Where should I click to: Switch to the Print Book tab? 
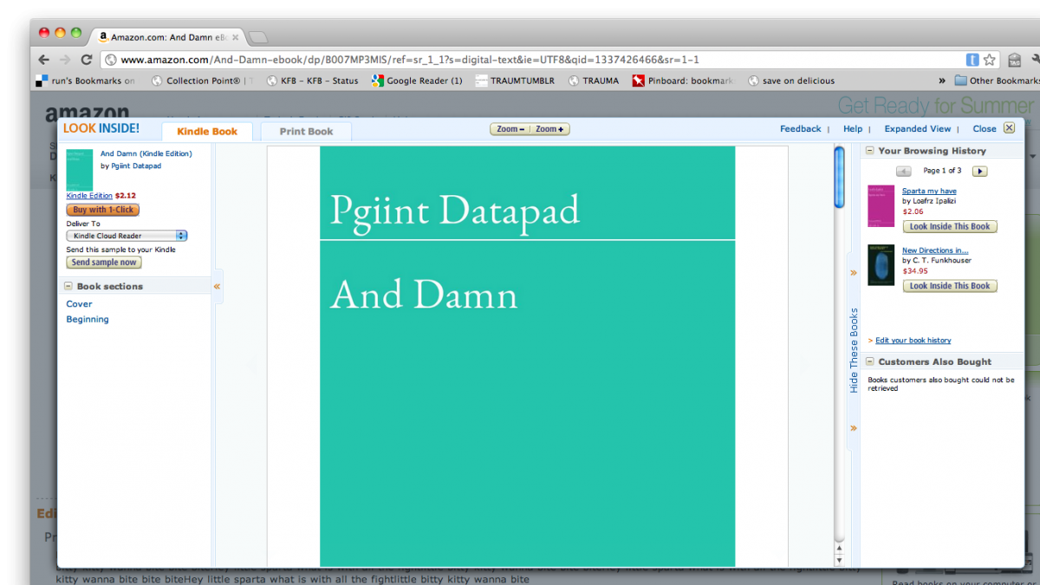pyautogui.click(x=306, y=132)
